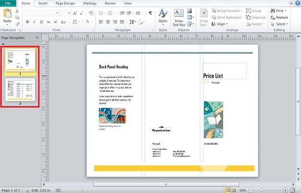Switch to single page view icon

228,190
